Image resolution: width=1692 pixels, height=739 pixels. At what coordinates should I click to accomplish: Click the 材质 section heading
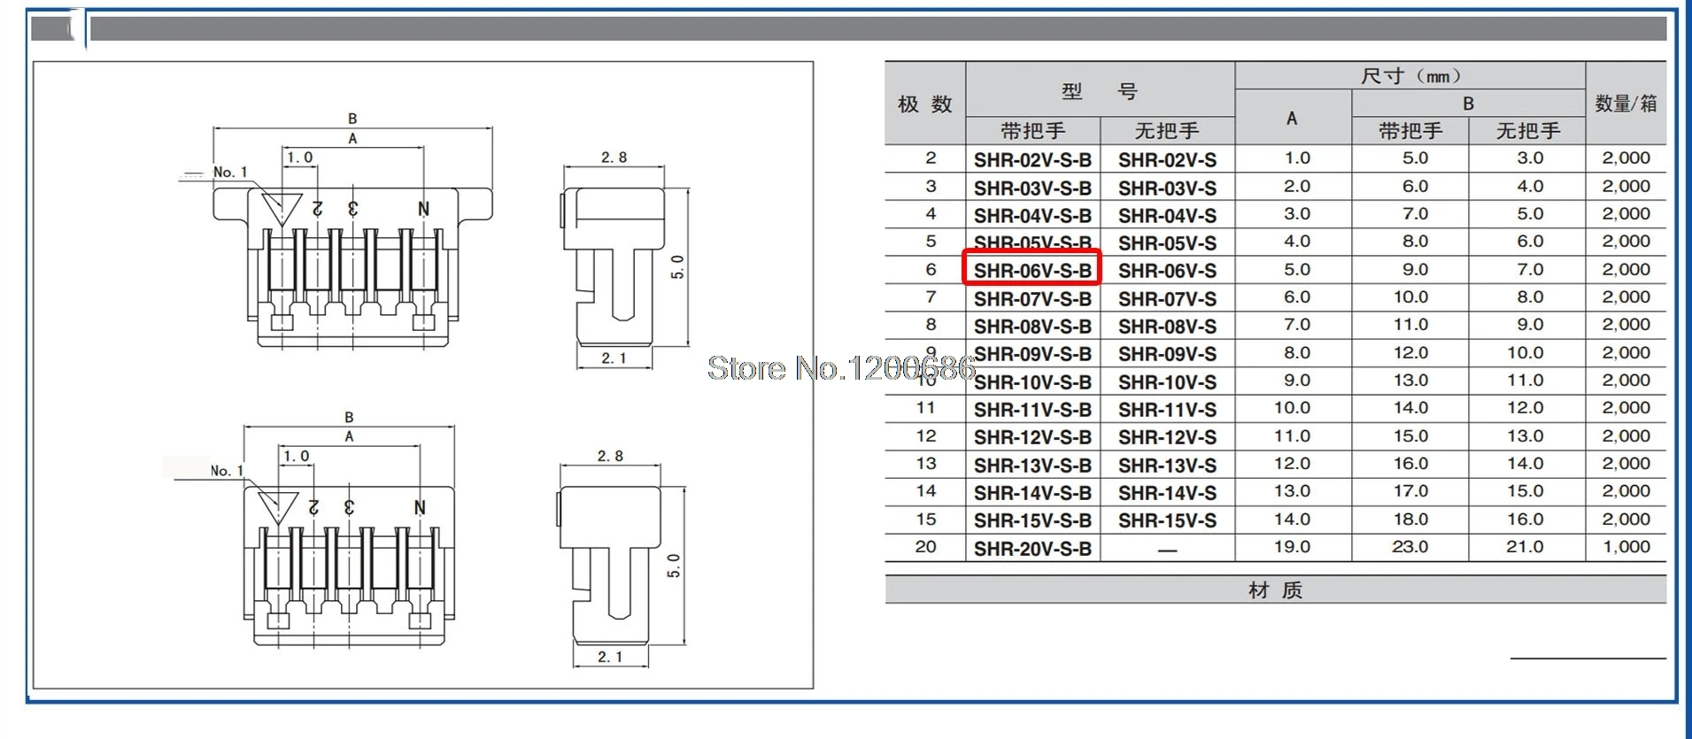1275,590
